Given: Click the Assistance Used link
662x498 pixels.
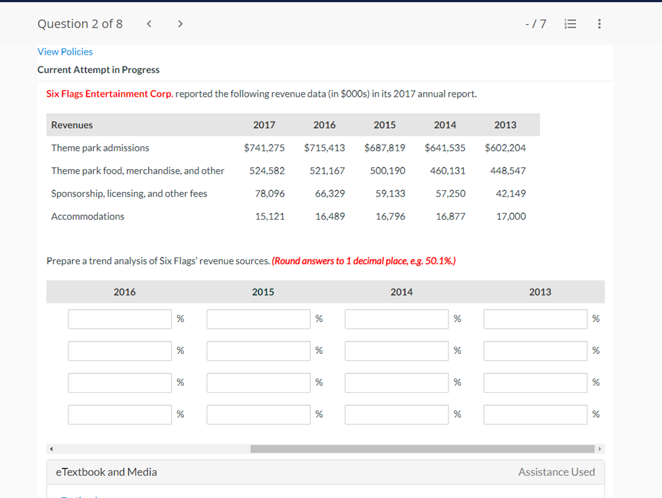Looking at the screenshot, I should click(x=556, y=472).
